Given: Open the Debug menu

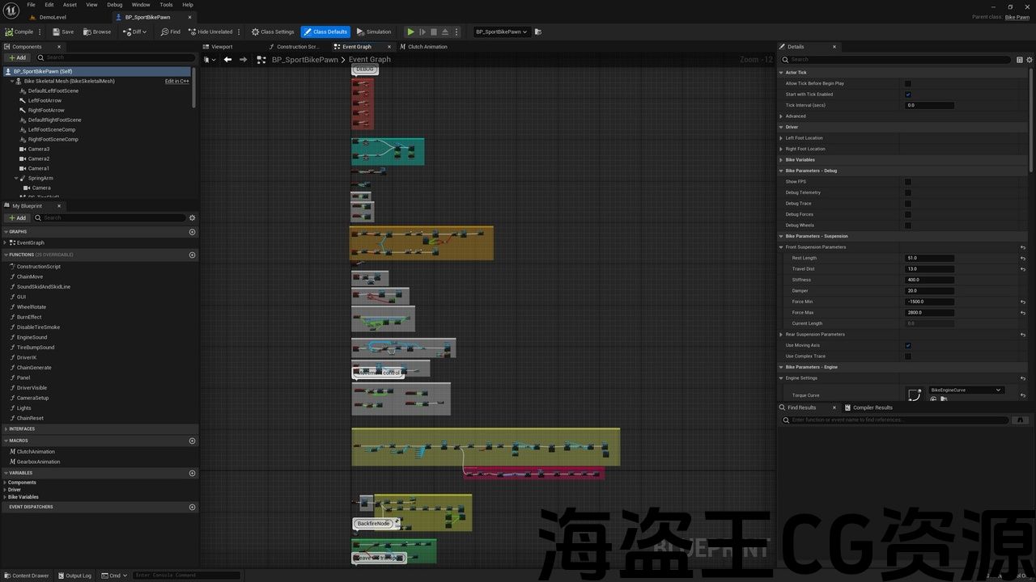Looking at the screenshot, I should point(115,5).
